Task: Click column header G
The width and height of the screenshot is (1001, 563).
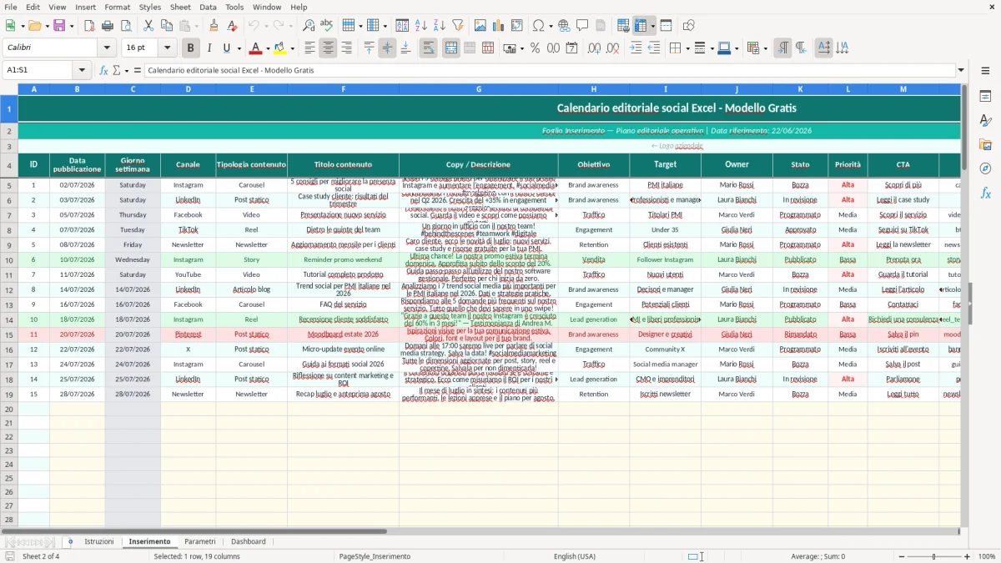Action: (x=479, y=88)
